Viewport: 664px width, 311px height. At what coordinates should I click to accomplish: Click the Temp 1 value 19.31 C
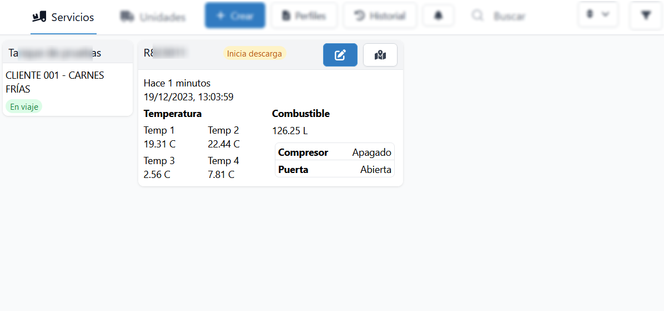point(160,144)
